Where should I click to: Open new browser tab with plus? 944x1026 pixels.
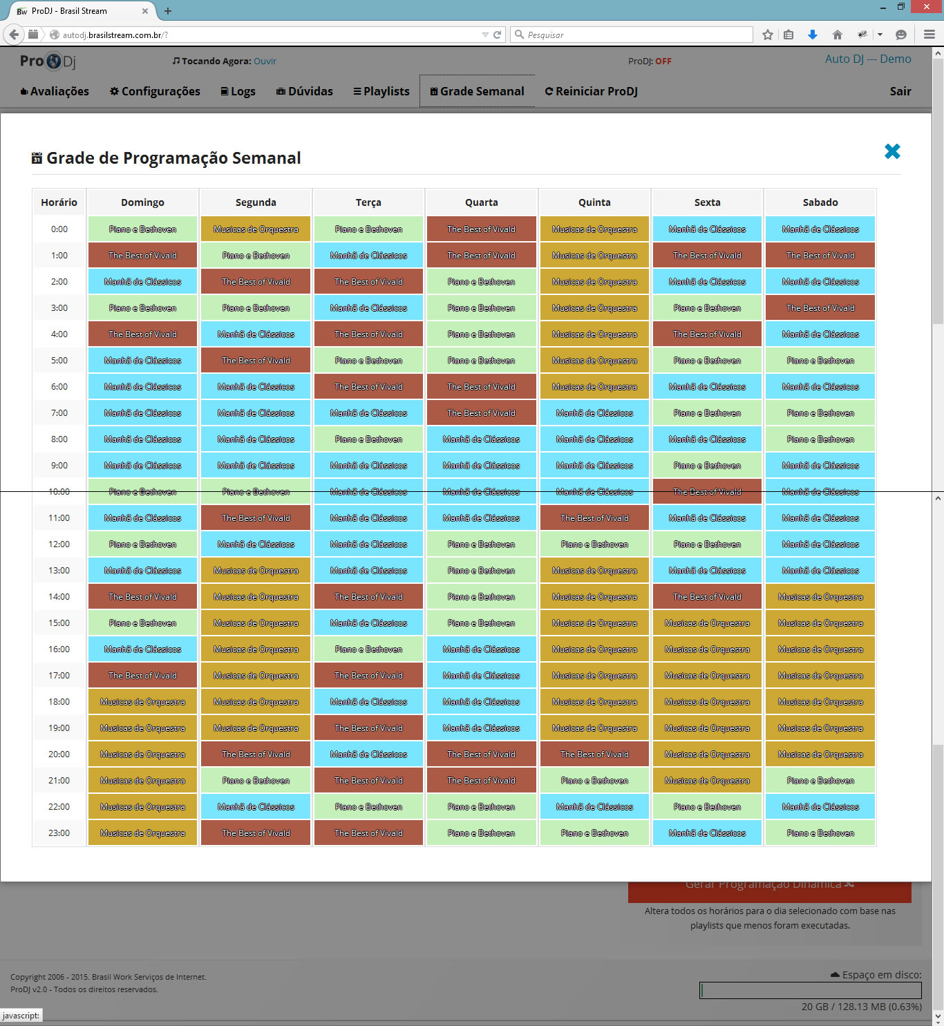click(168, 11)
